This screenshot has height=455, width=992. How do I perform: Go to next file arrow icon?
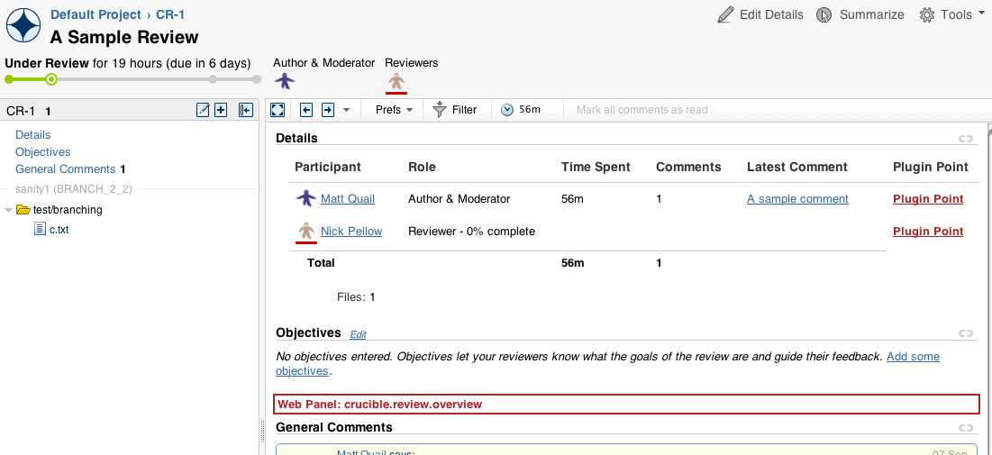(328, 110)
